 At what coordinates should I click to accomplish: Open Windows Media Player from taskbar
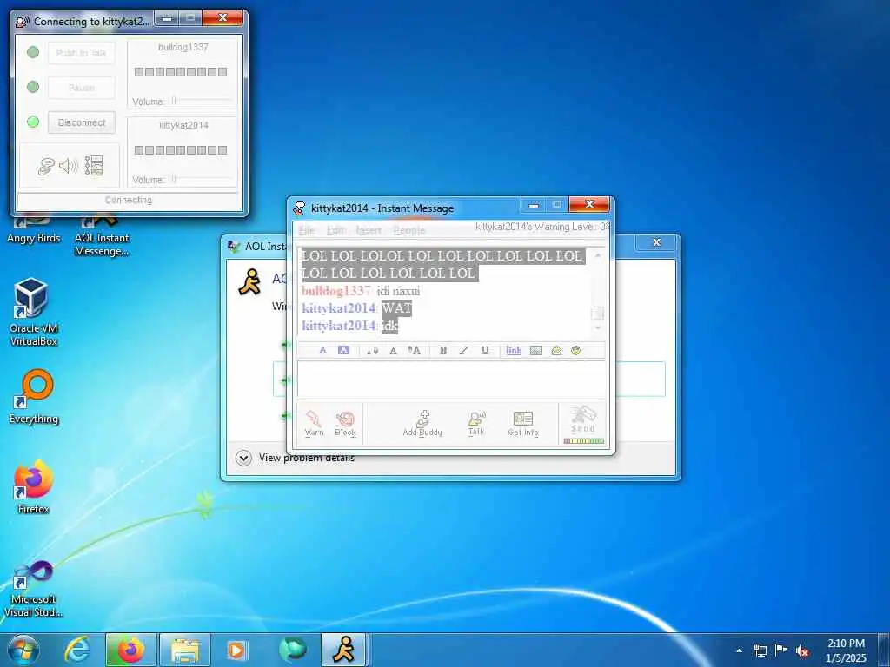tap(237, 650)
